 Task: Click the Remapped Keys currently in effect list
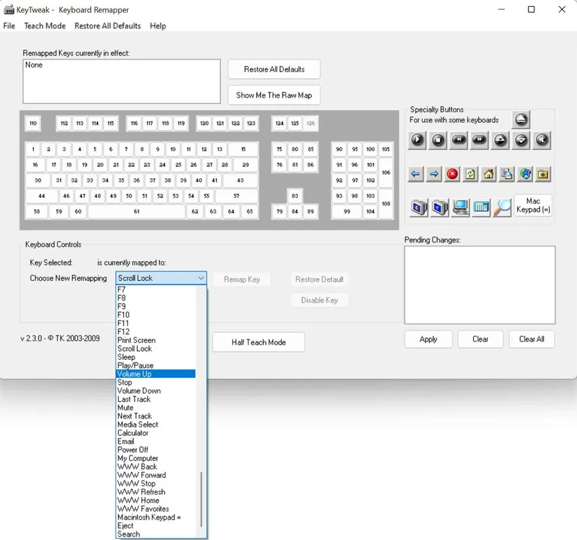click(x=122, y=81)
